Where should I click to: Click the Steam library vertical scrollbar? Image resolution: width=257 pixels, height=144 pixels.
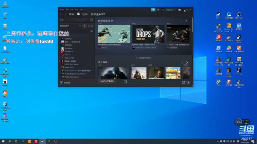pos(192,25)
